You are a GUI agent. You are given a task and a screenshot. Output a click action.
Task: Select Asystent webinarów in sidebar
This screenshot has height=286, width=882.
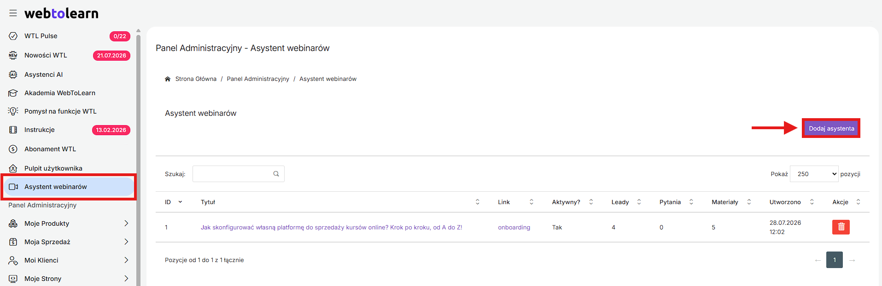pyautogui.click(x=69, y=187)
